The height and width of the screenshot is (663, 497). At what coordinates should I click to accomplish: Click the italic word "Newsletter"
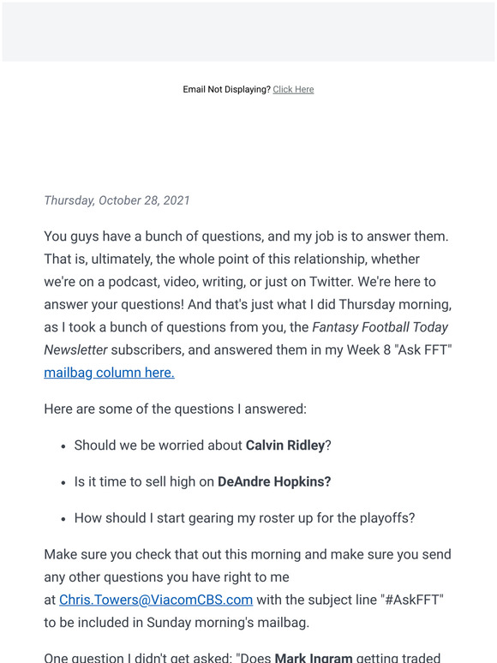[x=75, y=349]
